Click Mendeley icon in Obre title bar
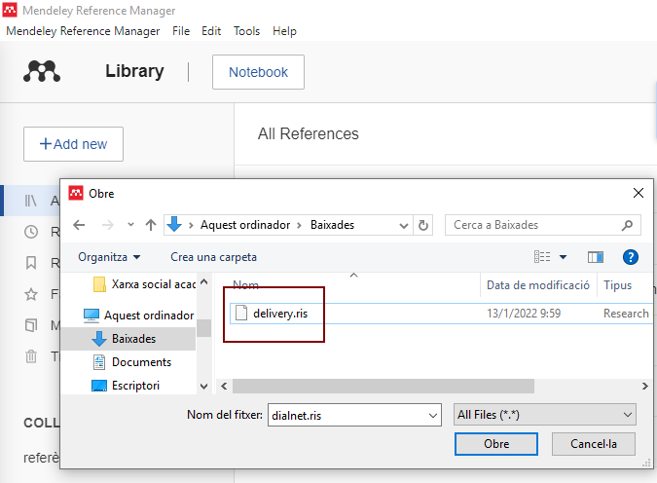This screenshot has height=483, width=657. click(x=76, y=193)
